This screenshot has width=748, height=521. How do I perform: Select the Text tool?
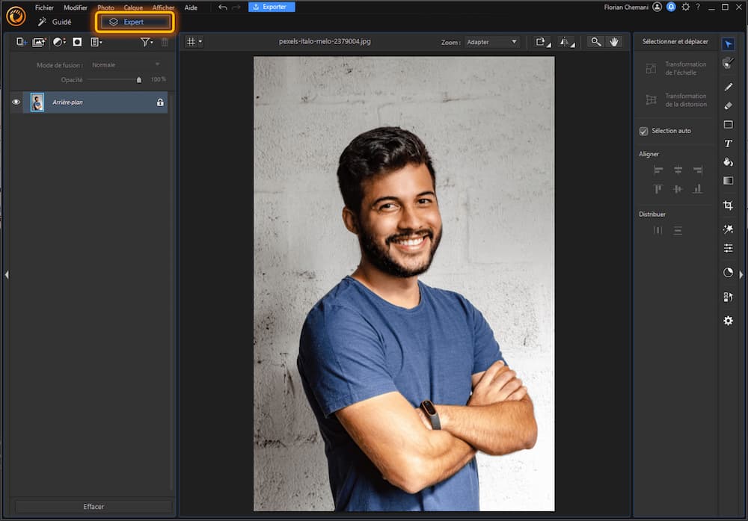728,144
